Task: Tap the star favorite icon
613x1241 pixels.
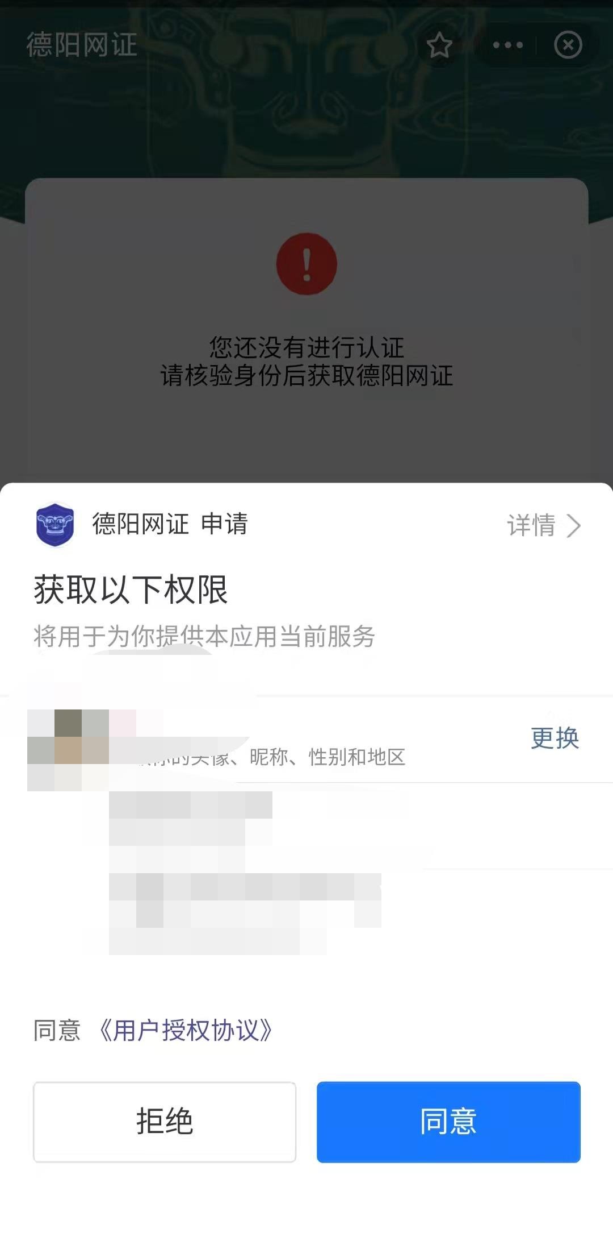Action: pyautogui.click(x=439, y=45)
